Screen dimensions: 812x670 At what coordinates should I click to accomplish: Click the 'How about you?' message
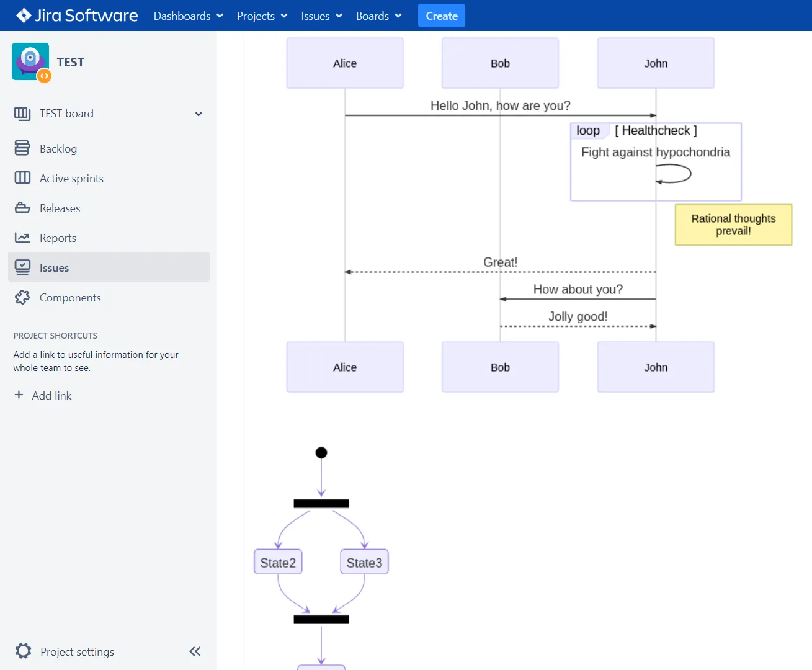(578, 289)
